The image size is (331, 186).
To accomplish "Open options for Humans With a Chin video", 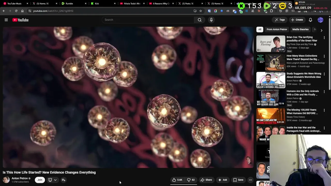I will coord(324,92).
